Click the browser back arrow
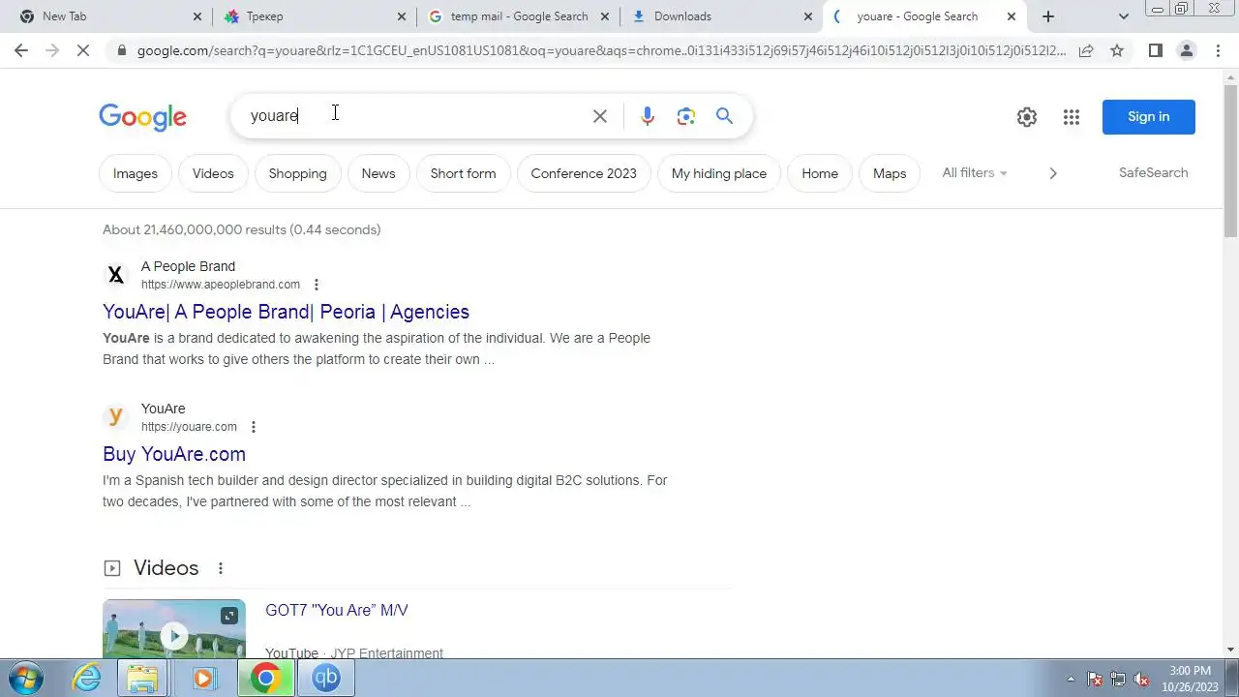The width and height of the screenshot is (1239, 697). 21,50
